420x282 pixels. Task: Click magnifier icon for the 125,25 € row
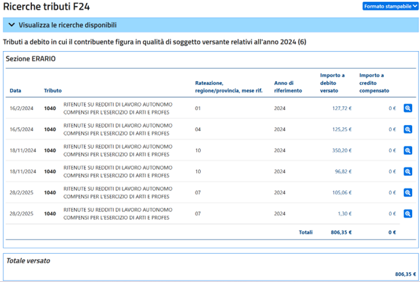coord(408,130)
